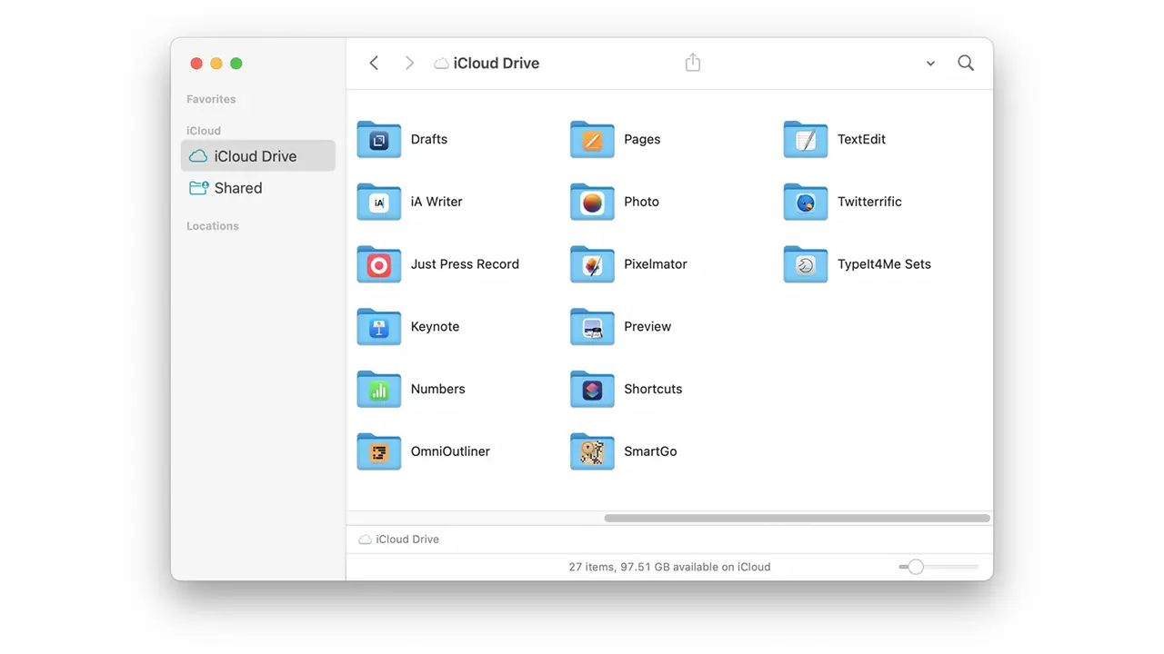This screenshot has width=1164, height=654.
Task: Click the Twitterrific folder name
Action: pyautogui.click(x=869, y=202)
